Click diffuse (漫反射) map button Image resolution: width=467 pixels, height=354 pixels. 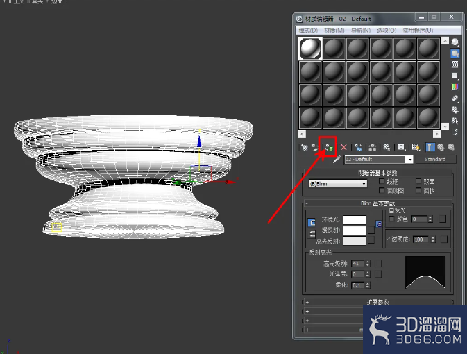click(x=371, y=230)
